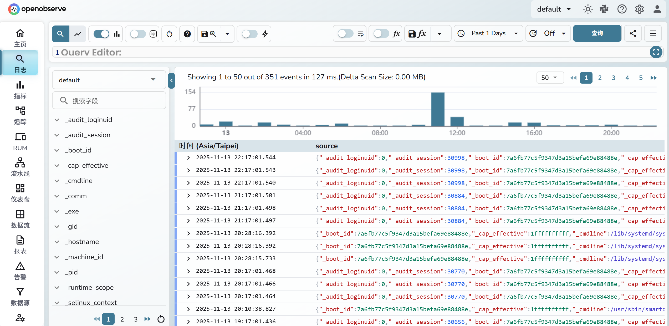Reset filters with the refresh icon
The height and width of the screenshot is (326, 669).
[170, 34]
